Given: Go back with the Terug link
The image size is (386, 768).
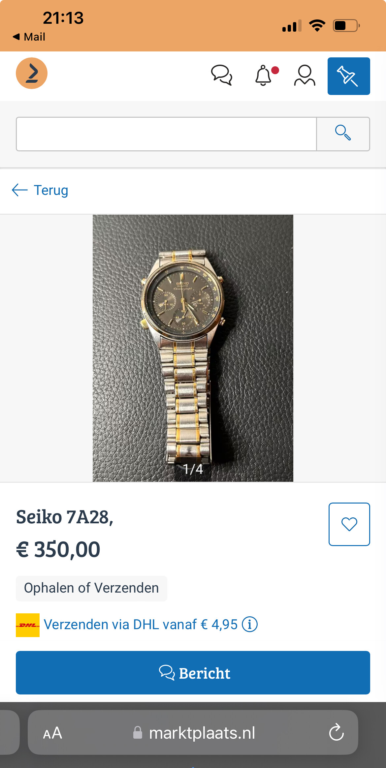Looking at the screenshot, I should (40, 190).
